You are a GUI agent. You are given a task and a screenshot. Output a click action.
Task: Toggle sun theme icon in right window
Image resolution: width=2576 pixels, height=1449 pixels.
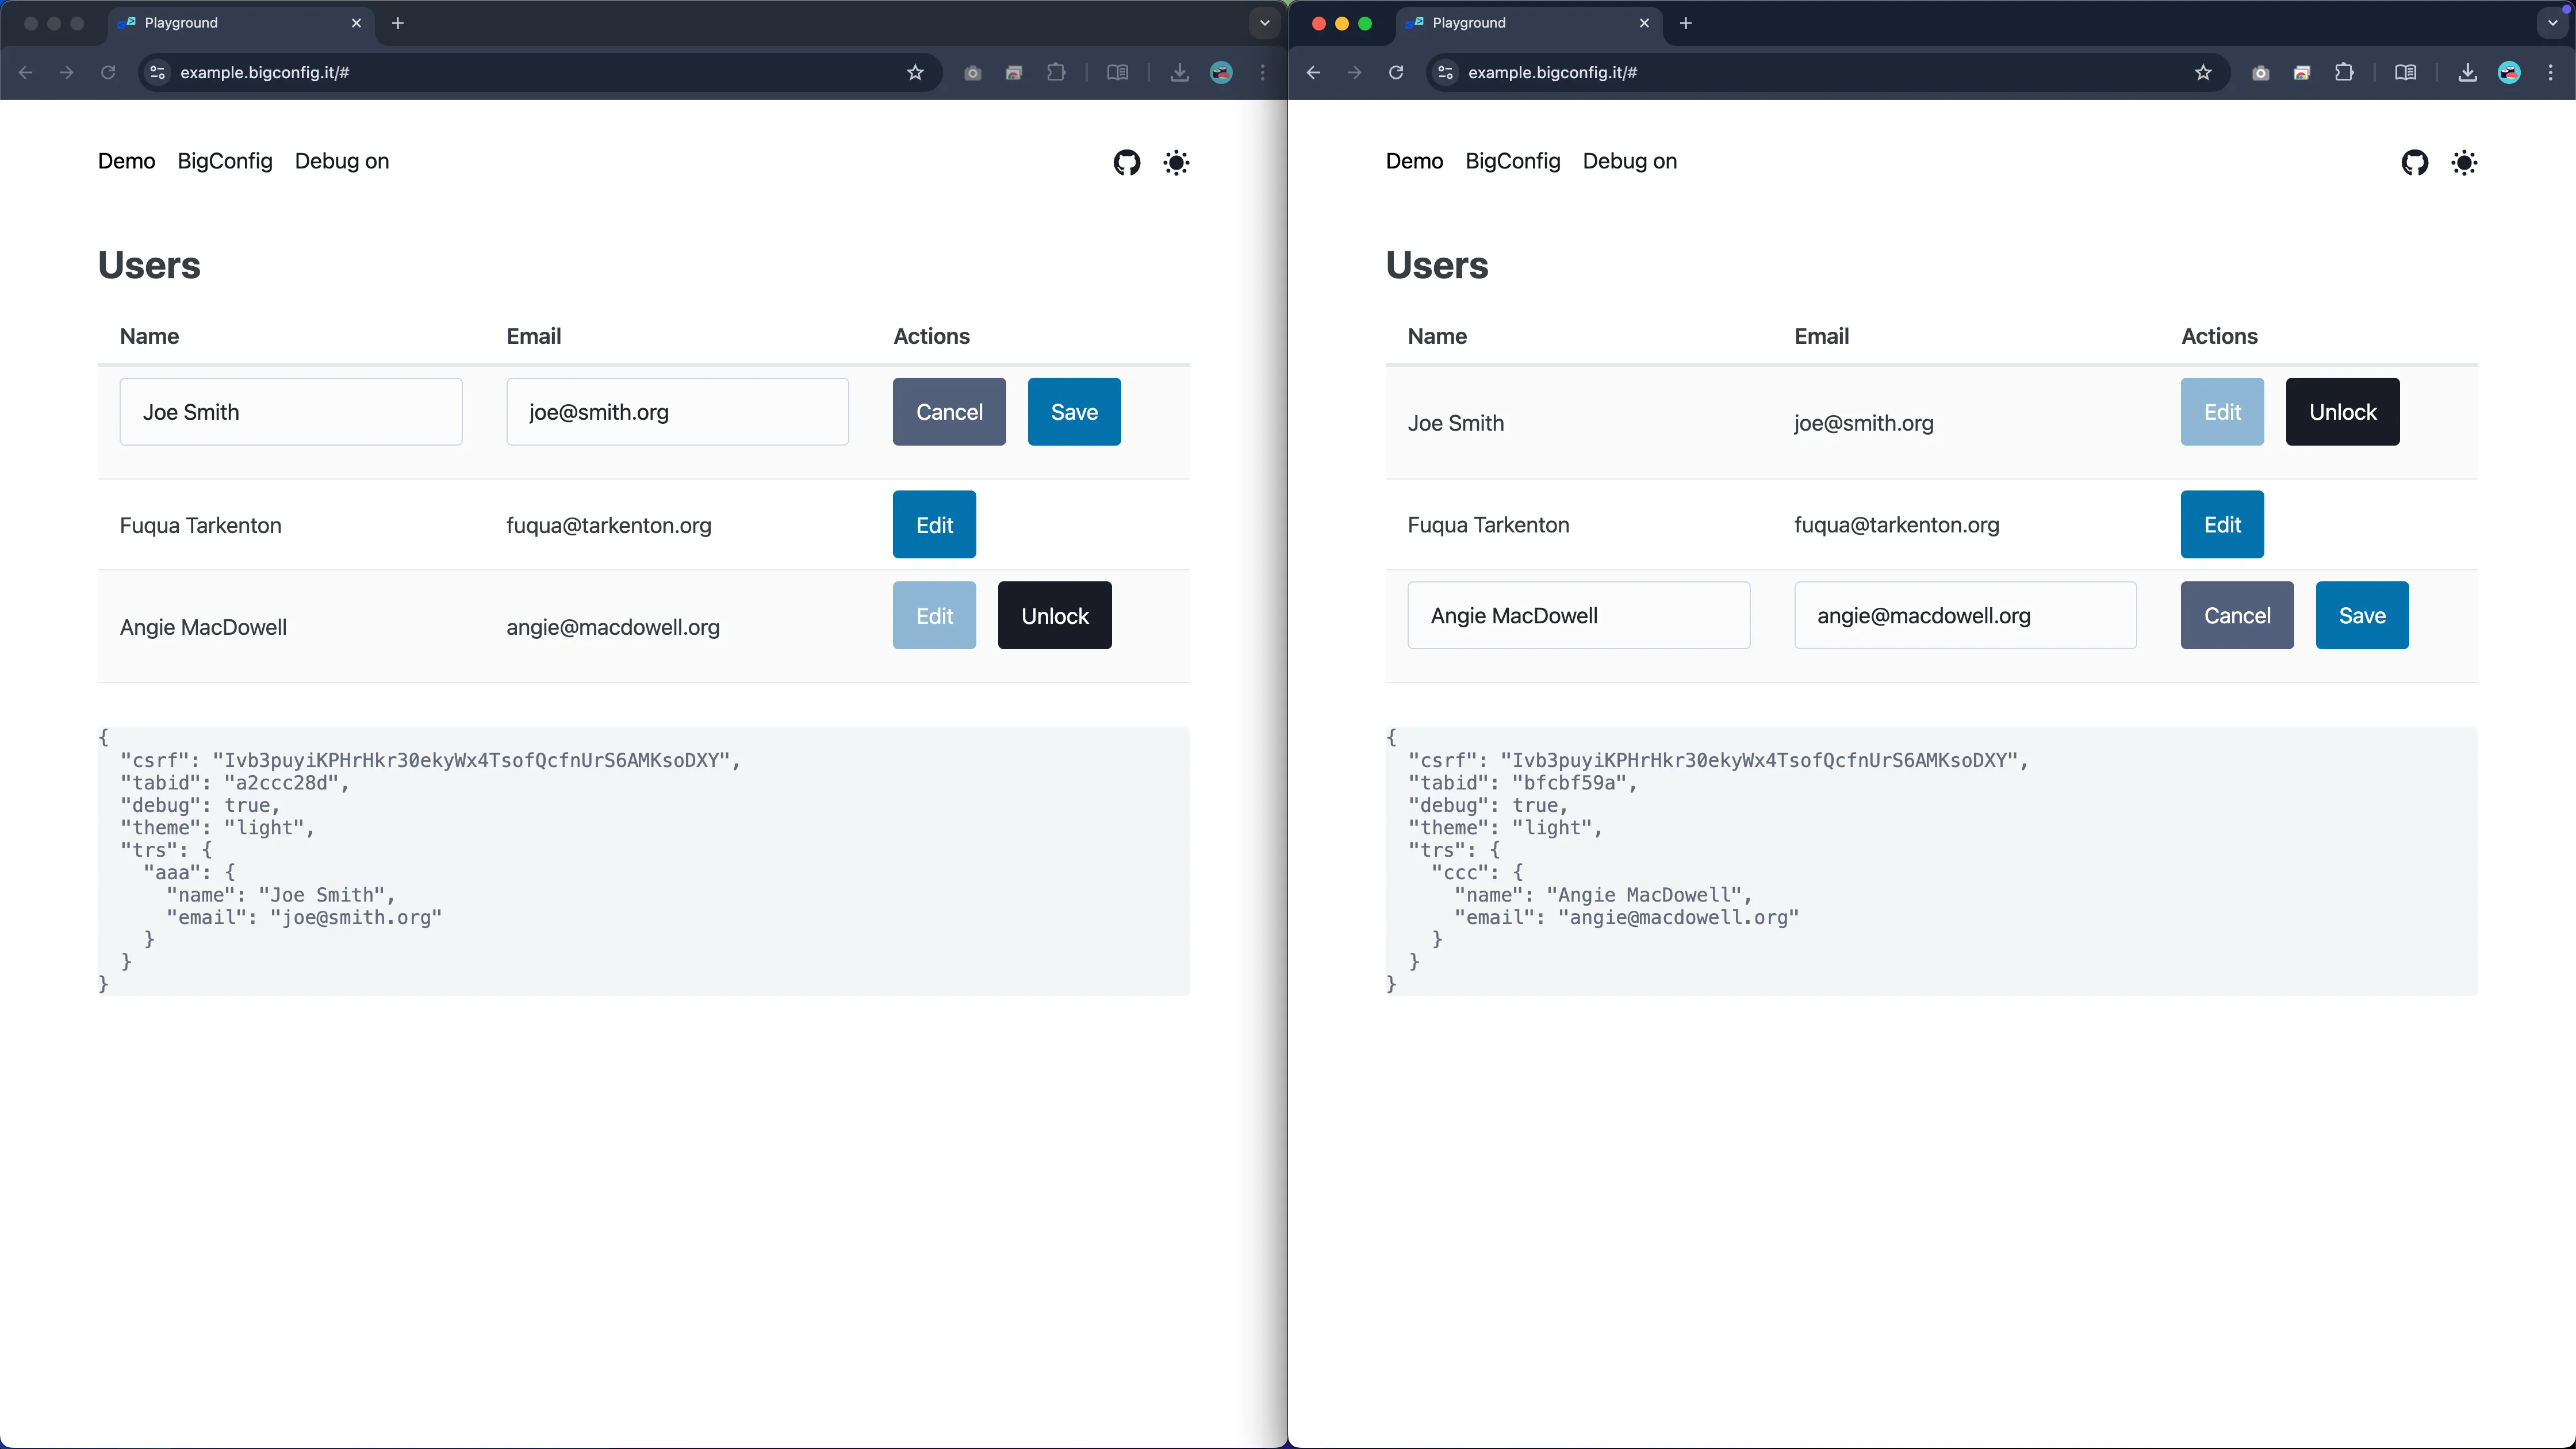pyautogui.click(x=2464, y=162)
